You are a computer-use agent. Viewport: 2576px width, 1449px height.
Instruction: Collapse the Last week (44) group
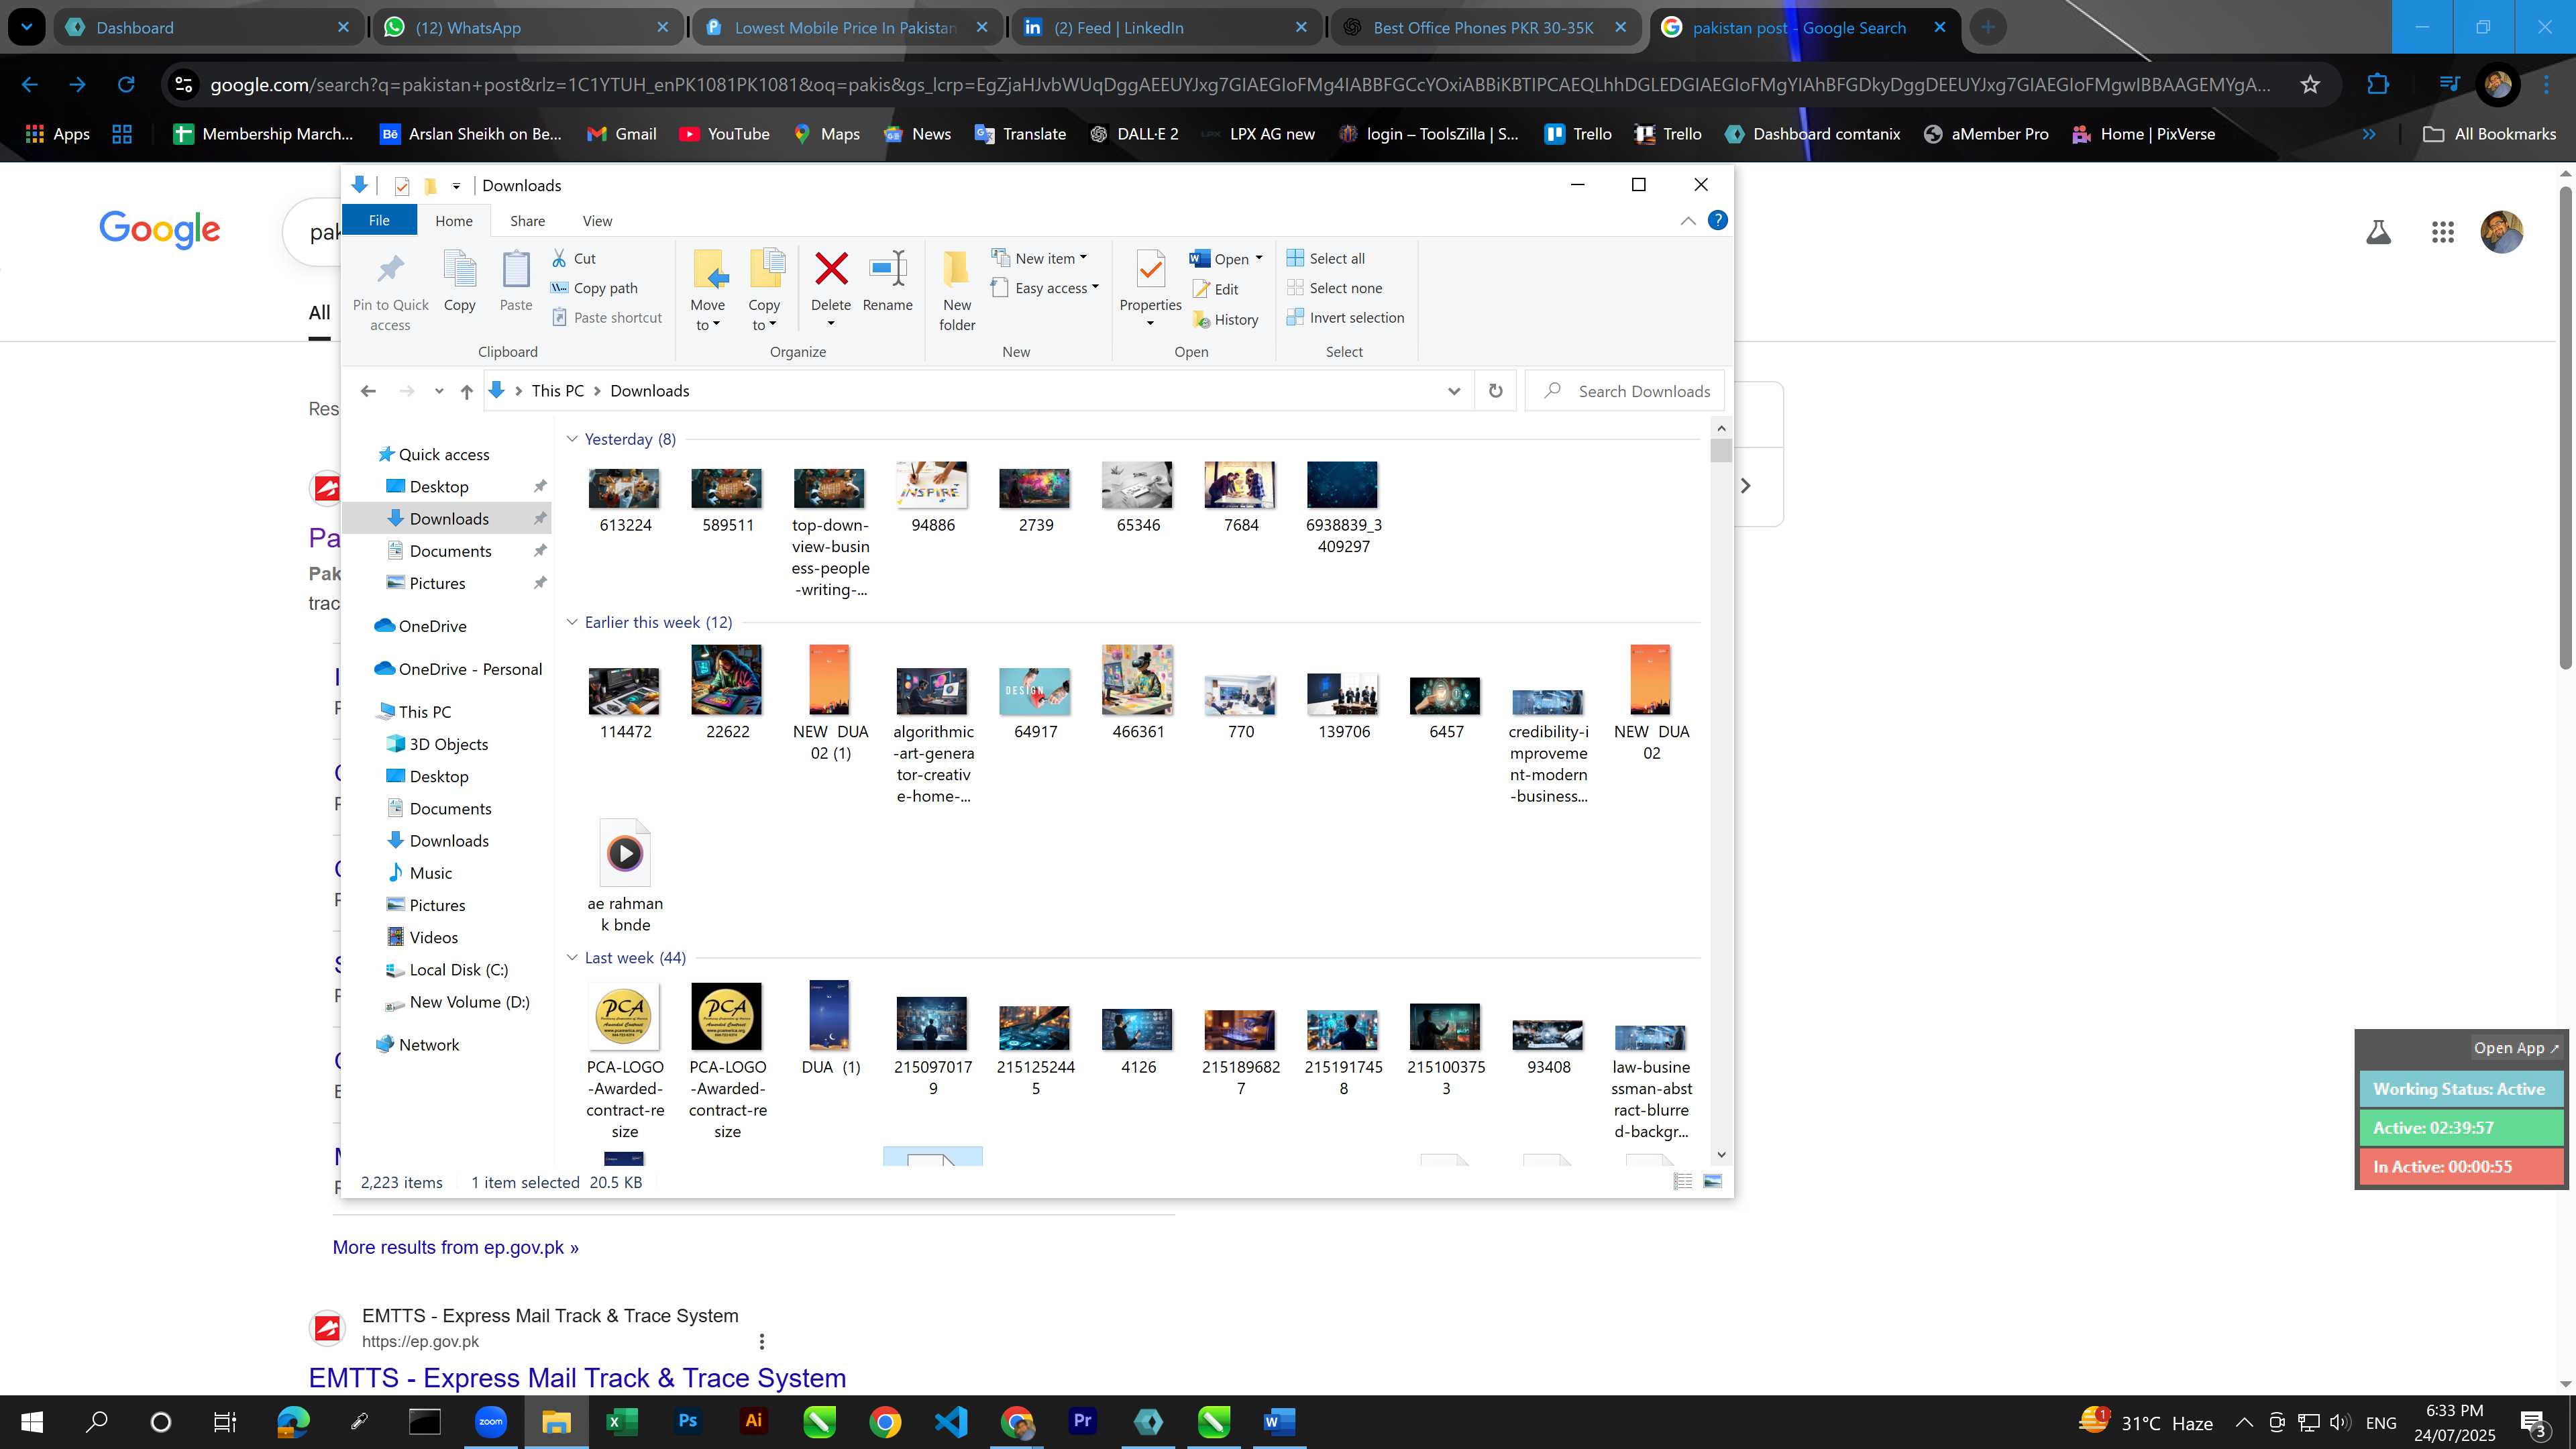pyautogui.click(x=572, y=958)
